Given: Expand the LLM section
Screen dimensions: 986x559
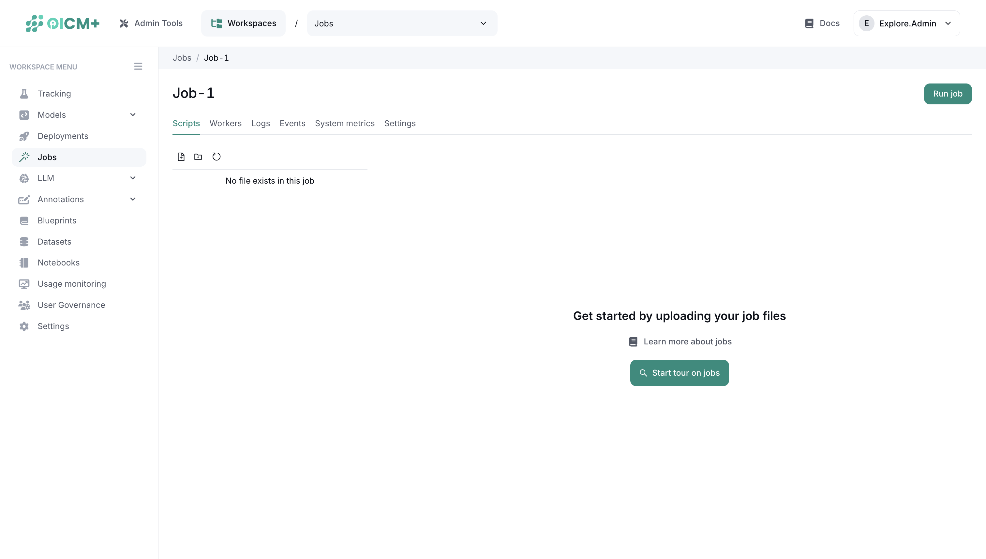Looking at the screenshot, I should click(x=133, y=178).
